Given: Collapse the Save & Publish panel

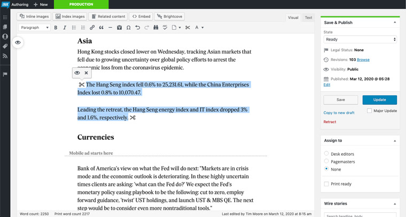Looking at the screenshot, I should pos(395,22).
